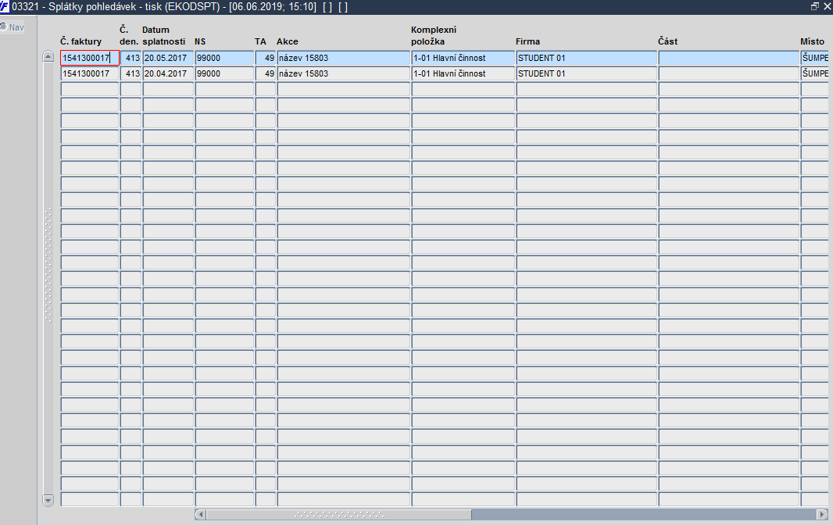Image resolution: width=833 pixels, height=525 pixels.
Task: Click the 'Datum splatnosti' column header
Action: click(163, 36)
